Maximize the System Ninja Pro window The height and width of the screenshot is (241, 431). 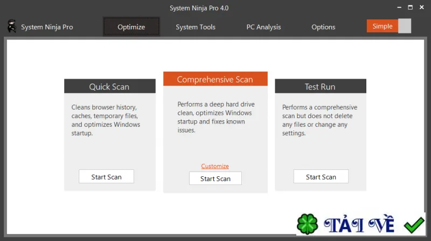[x=410, y=8]
